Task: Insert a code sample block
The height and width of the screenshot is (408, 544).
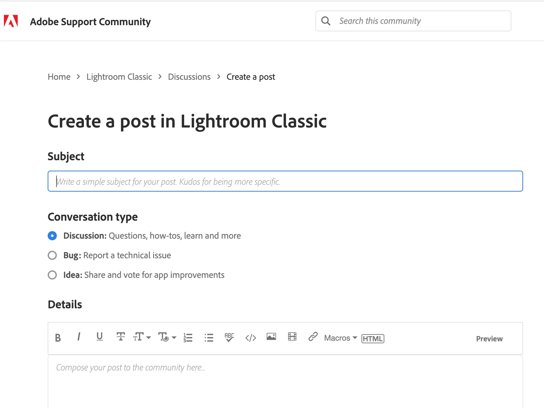Action: pyautogui.click(x=250, y=338)
